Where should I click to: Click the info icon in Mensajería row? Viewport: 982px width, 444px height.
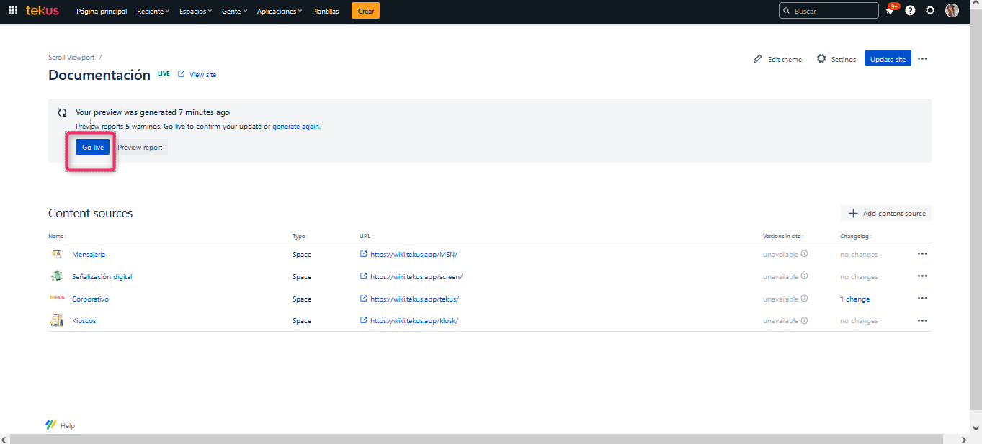click(x=804, y=254)
